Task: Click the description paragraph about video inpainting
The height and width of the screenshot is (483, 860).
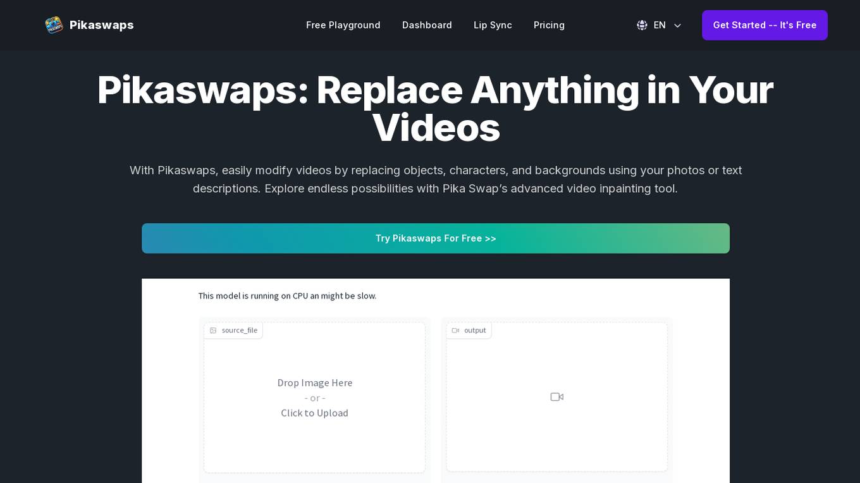Action: point(436,180)
